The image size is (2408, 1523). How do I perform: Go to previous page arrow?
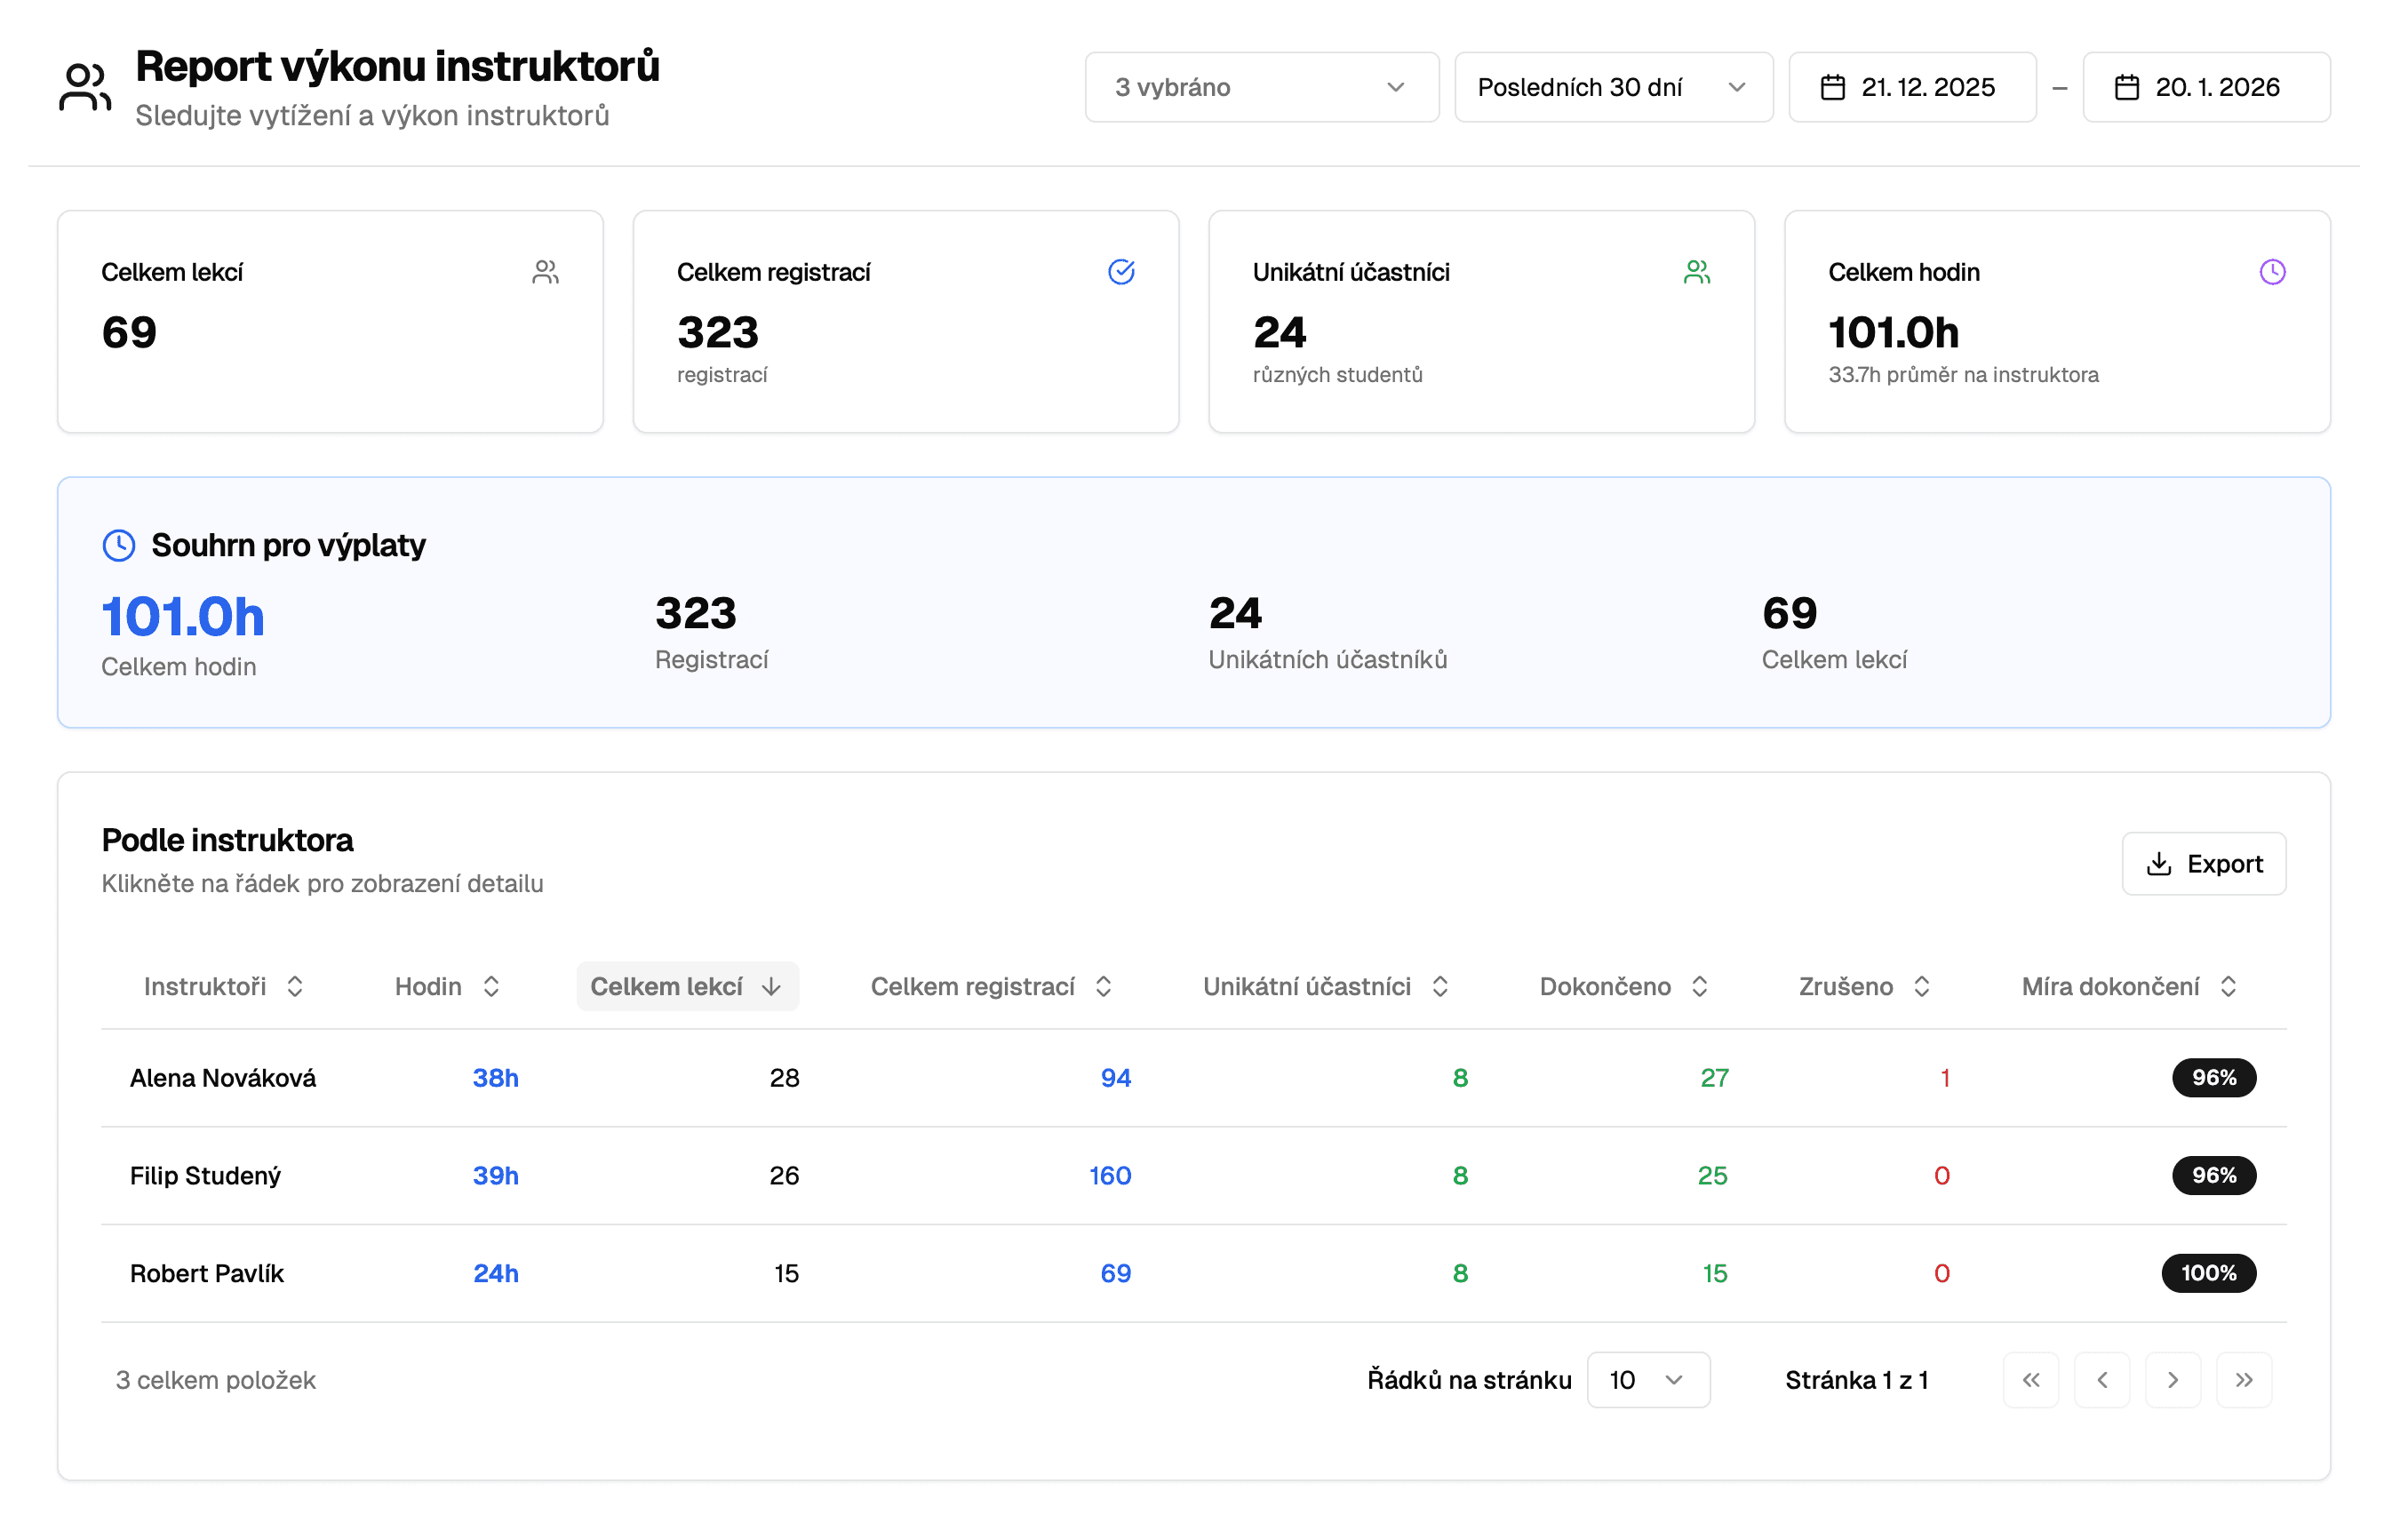pyautogui.click(x=2101, y=1380)
